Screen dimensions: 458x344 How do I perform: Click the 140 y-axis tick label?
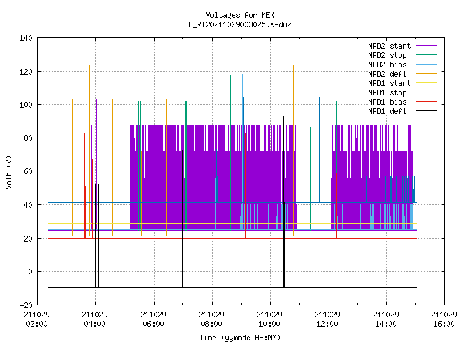point(26,38)
